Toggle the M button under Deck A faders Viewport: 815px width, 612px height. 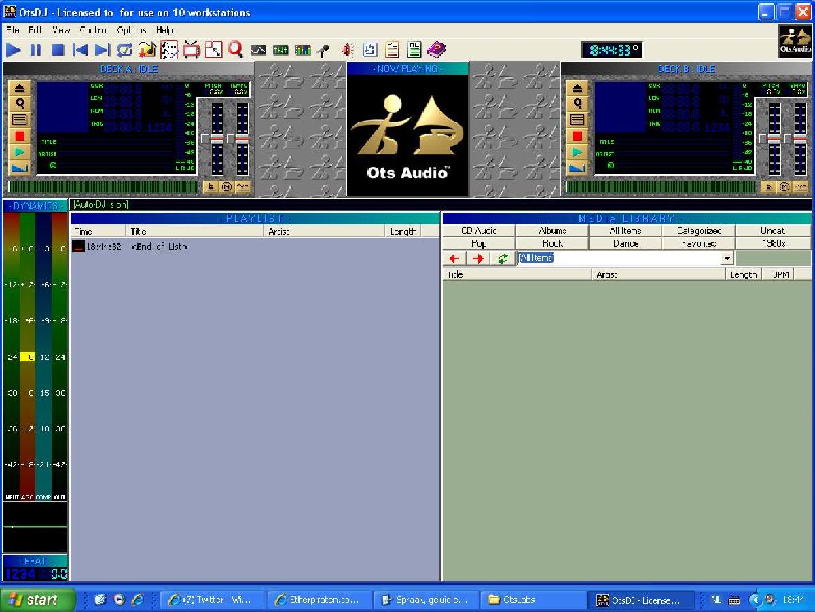(227, 187)
